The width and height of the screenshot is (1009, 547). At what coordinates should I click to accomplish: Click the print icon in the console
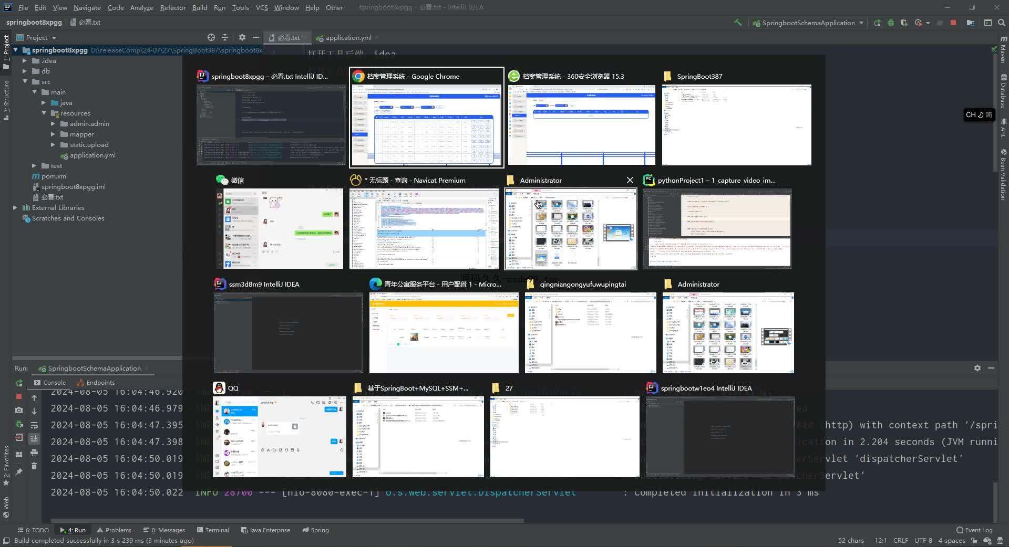point(34,453)
